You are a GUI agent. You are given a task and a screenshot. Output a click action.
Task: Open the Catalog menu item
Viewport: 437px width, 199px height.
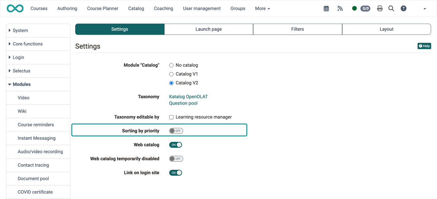[x=136, y=9]
